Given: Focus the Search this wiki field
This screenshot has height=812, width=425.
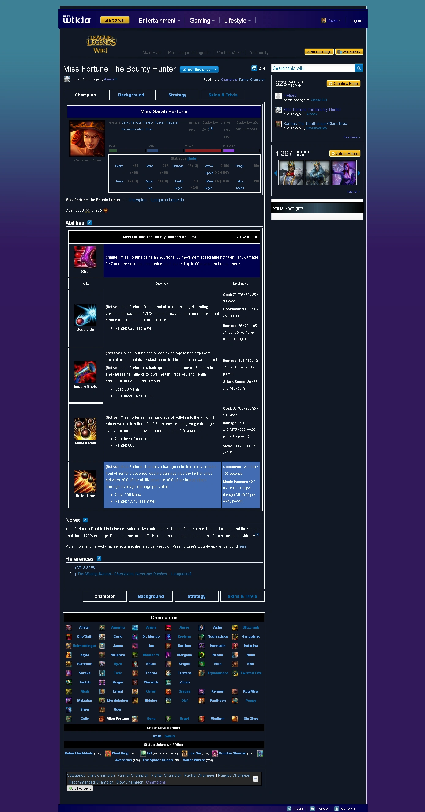Looking at the screenshot, I should point(313,68).
